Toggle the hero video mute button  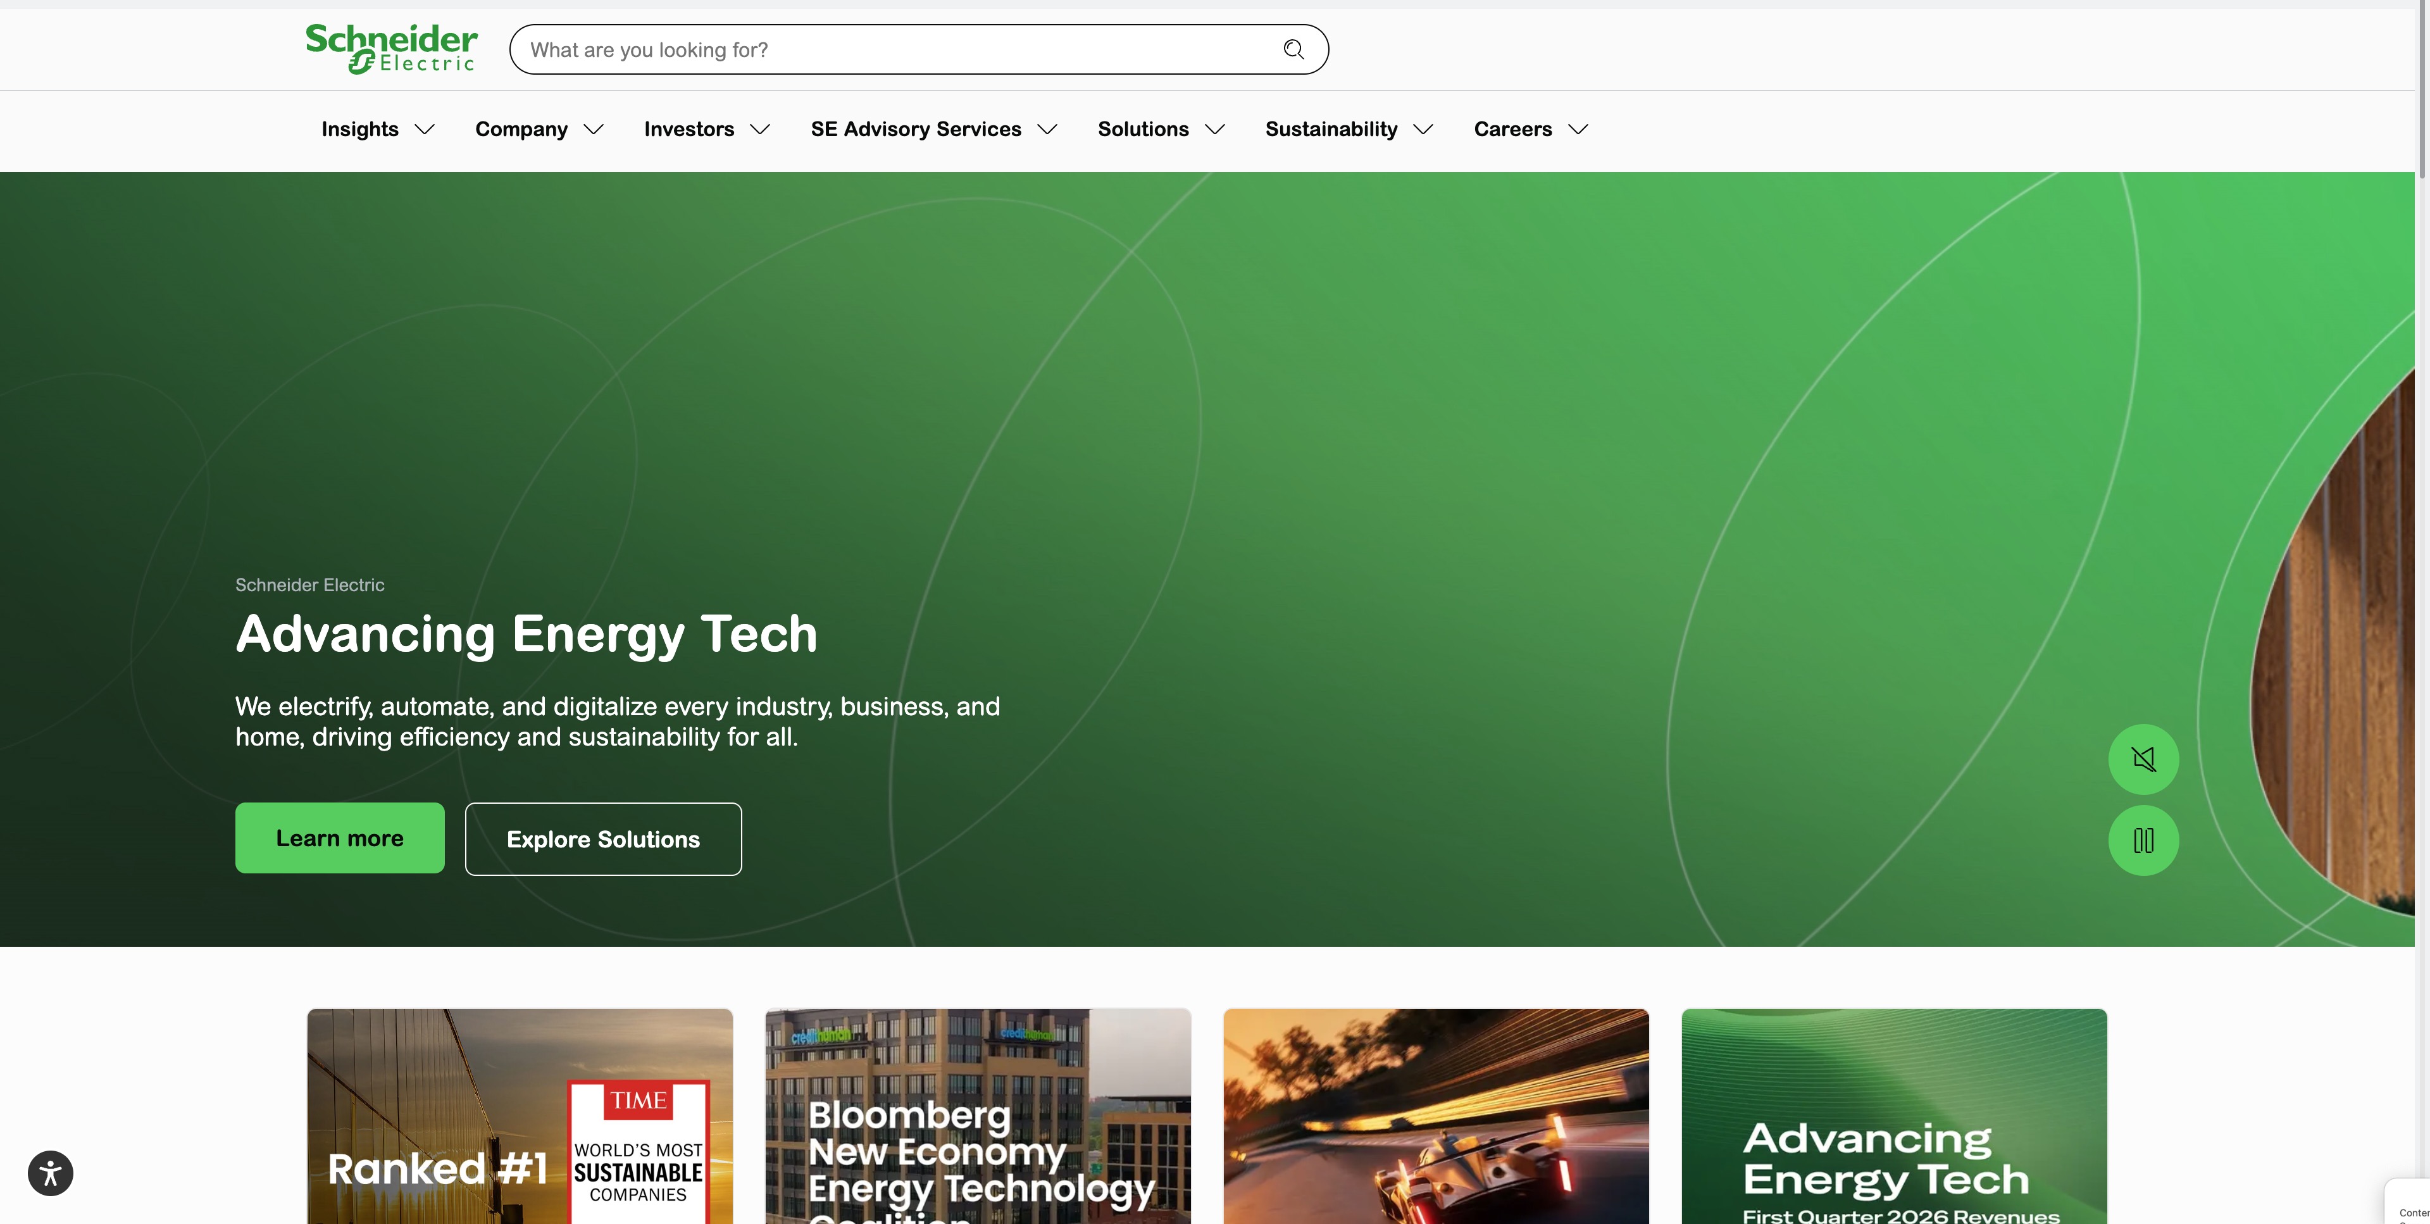coord(2143,759)
